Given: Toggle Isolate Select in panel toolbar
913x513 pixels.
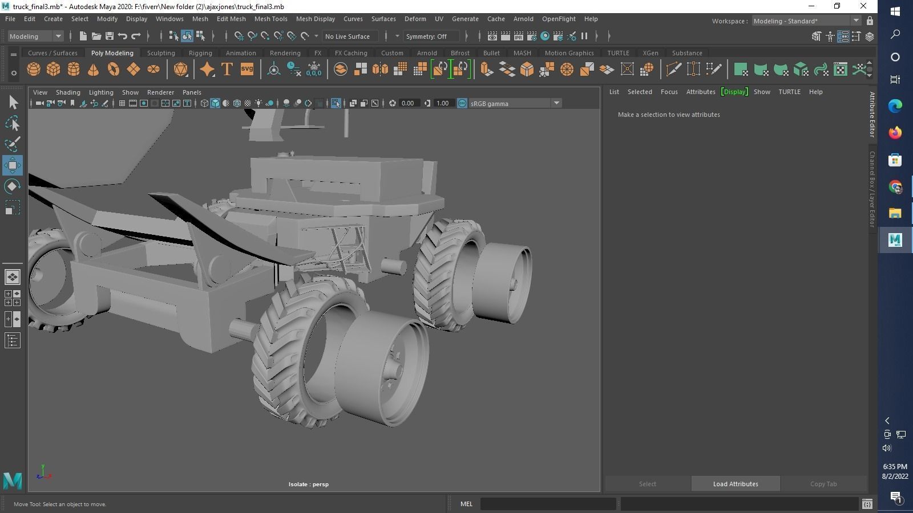Looking at the screenshot, I should point(336,103).
